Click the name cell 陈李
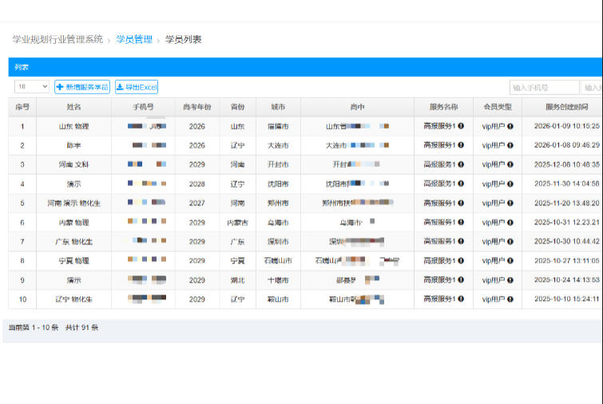Image resolution: width=603 pixels, height=404 pixels. 73,145
